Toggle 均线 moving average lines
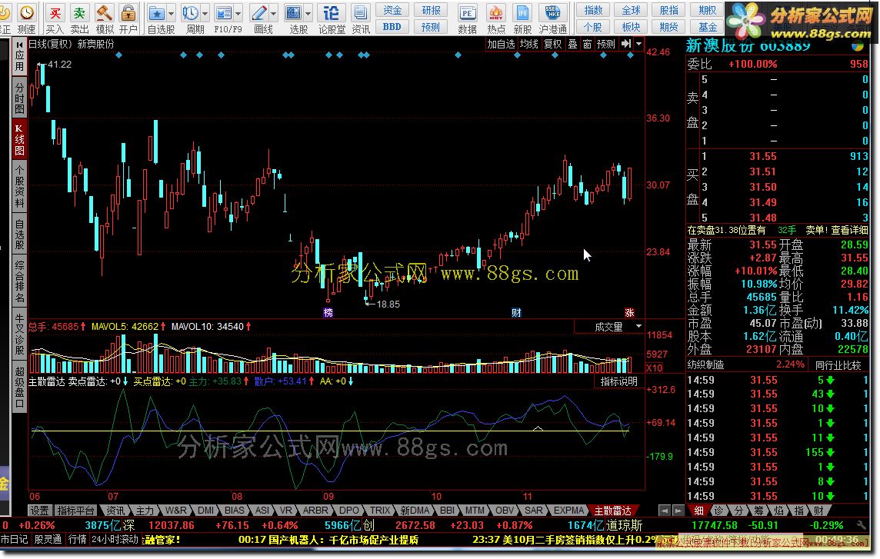880x559 pixels. tap(529, 44)
